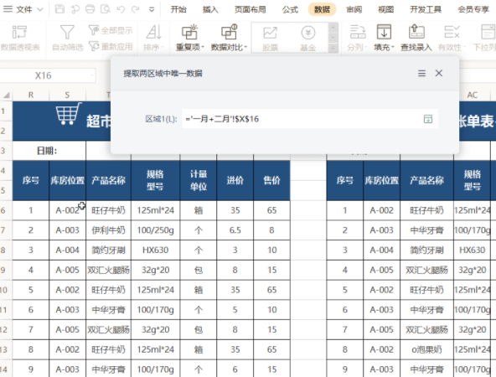Viewport: 496px width, 377px height.
Task: Click the print preview icon
Action: pyautogui.click(x=106, y=9)
